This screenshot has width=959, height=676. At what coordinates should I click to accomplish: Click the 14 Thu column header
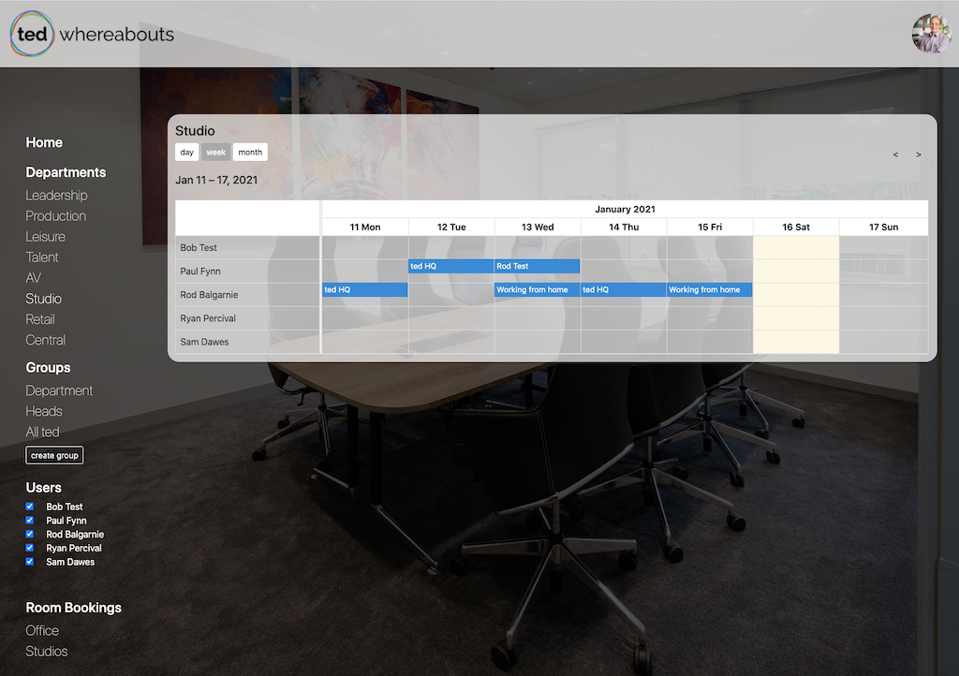coord(624,228)
